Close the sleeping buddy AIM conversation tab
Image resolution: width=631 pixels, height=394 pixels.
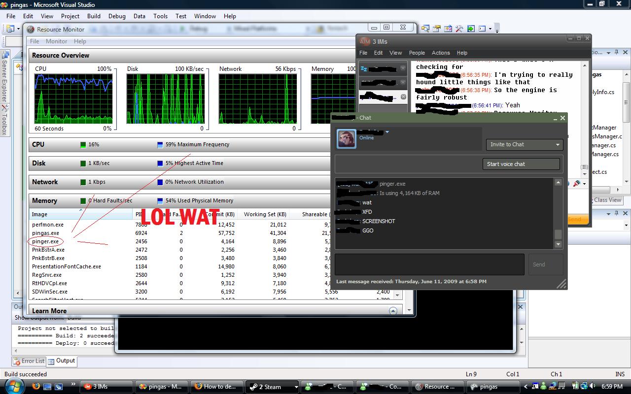(403, 68)
